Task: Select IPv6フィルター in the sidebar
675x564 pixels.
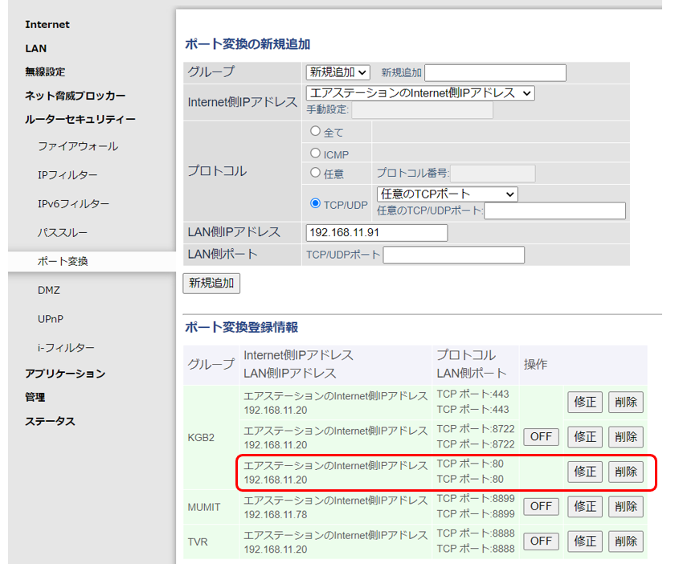Action: point(73,204)
